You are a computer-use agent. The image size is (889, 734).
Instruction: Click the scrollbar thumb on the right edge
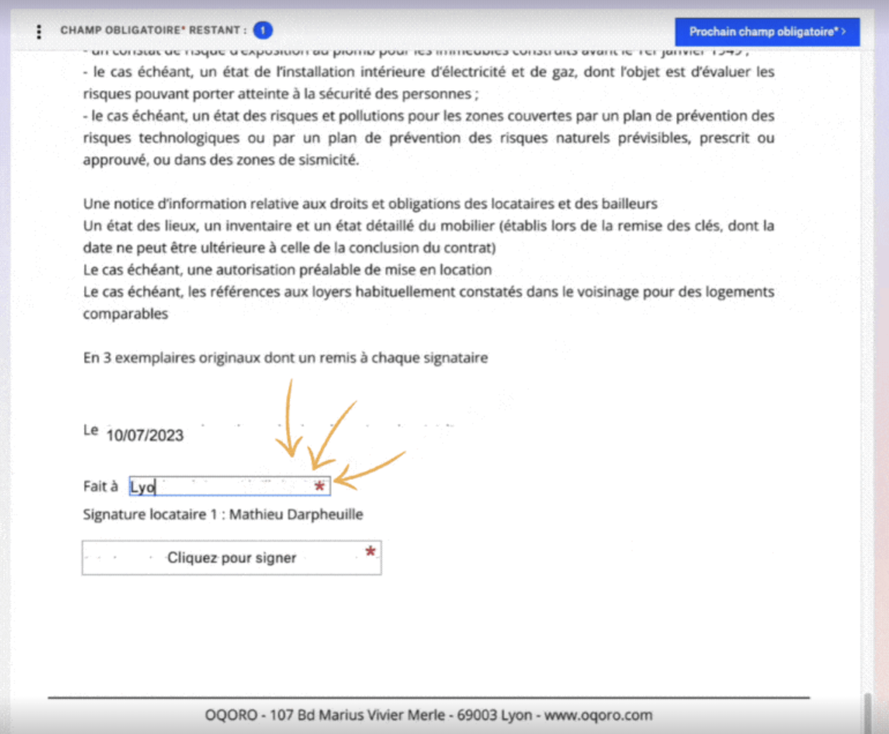click(x=866, y=713)
